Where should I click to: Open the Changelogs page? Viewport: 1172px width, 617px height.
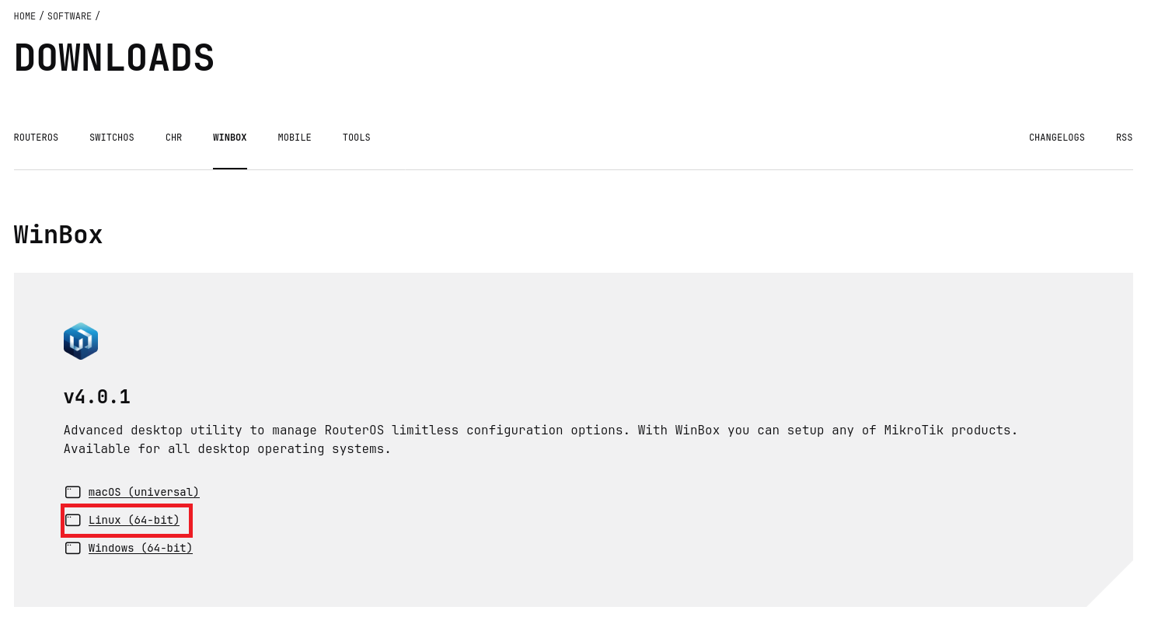pos(1056,138)
